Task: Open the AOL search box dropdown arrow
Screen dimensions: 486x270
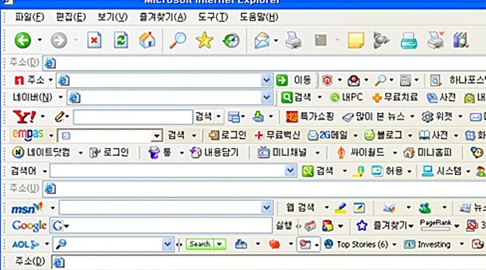Action: 167,244
